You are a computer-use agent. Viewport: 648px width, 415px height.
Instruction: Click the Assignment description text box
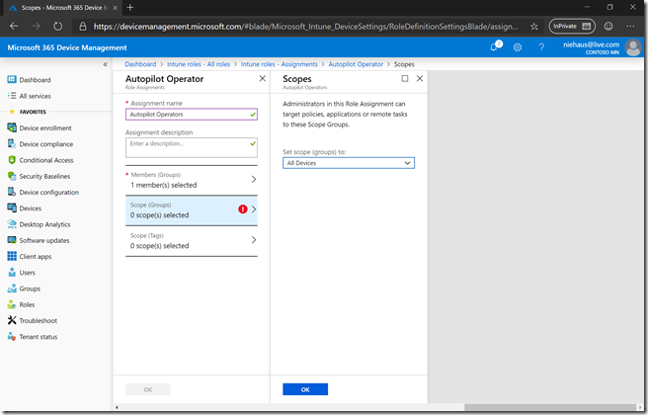coord(186,146)
